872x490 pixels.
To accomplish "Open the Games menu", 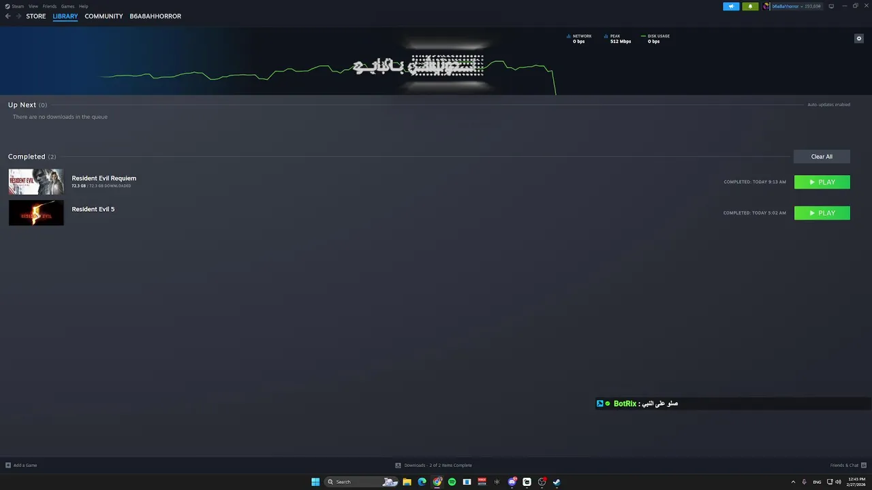I will 67,6.
